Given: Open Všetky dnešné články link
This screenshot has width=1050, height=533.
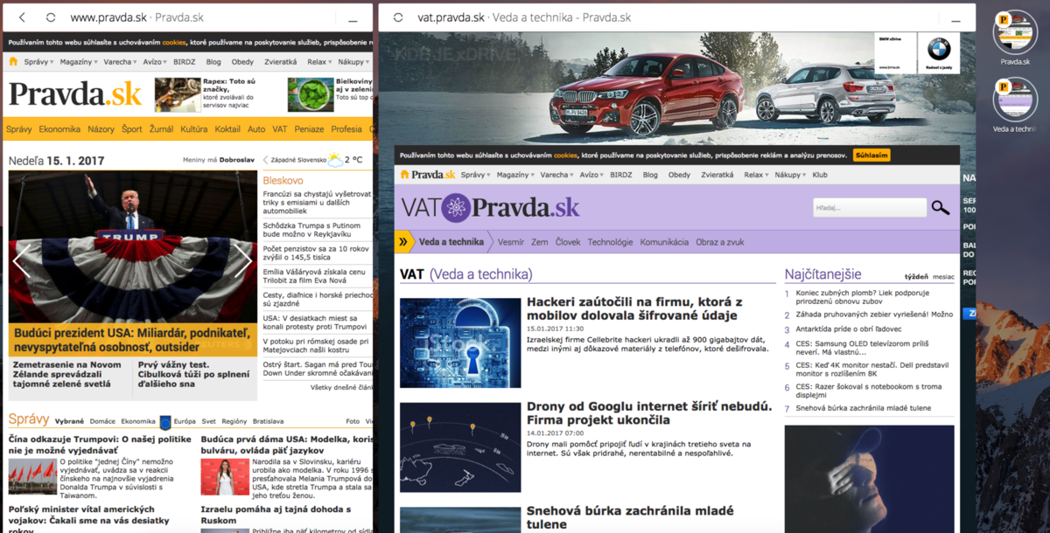Looking at the screenshot, I should pyautogui.click(x=342, y=387).
